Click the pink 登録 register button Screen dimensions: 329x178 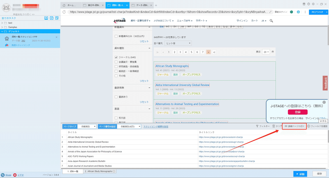pos(297,112)
